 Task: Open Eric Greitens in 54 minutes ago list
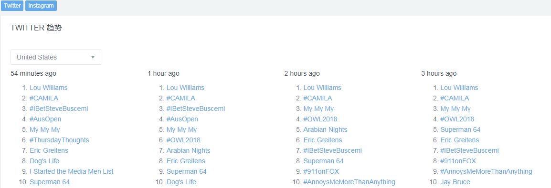point(49,150)
